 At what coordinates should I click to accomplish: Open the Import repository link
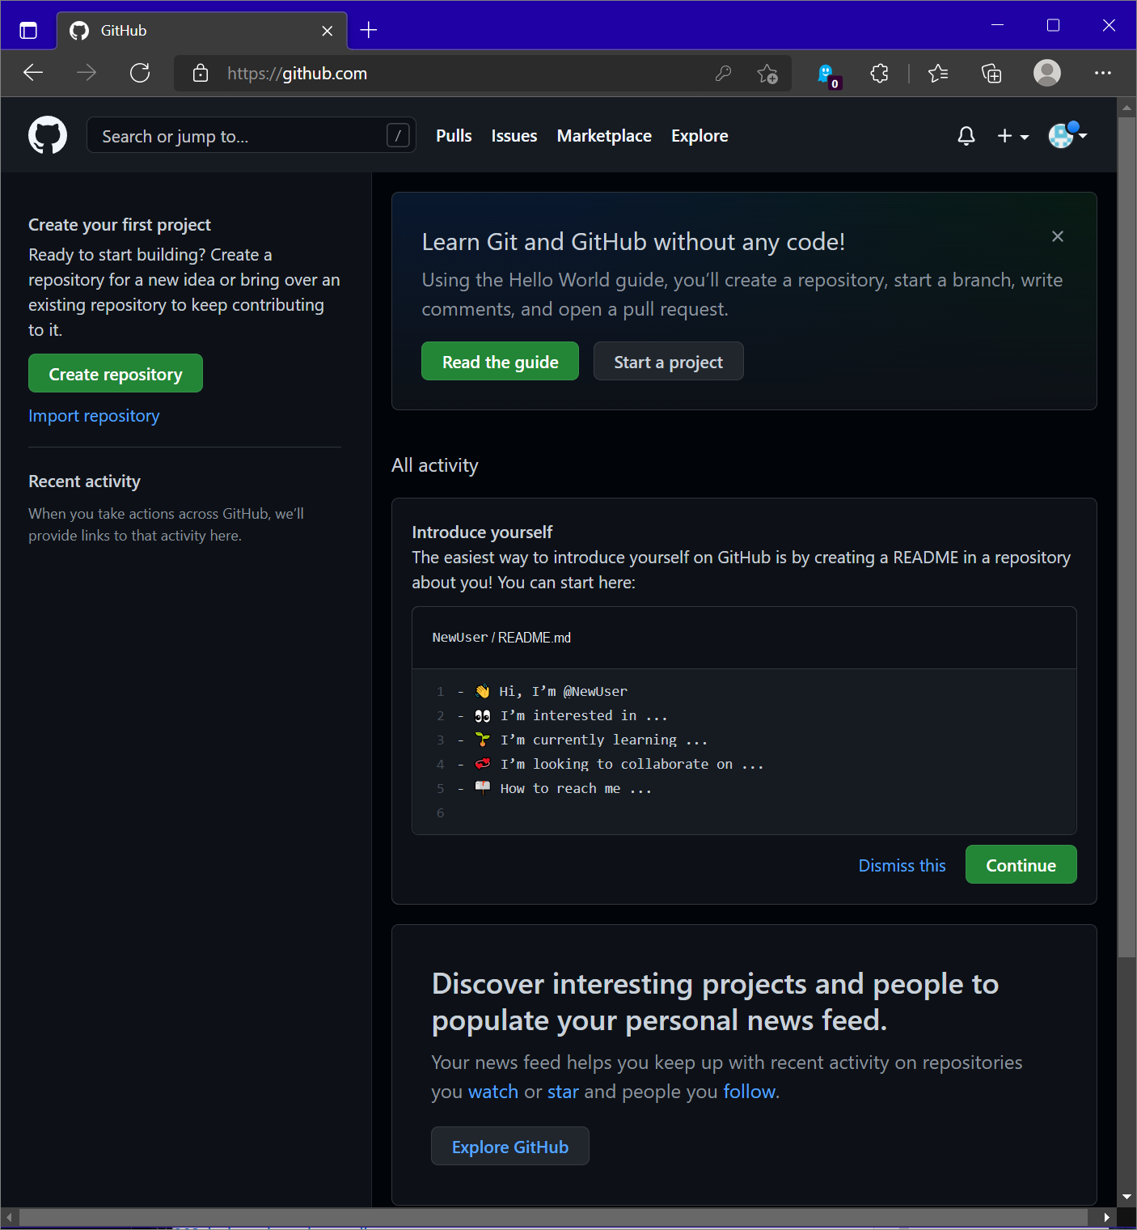click(x=93, y=415)
